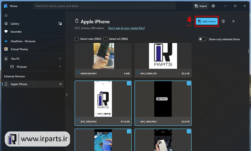The image size is (251, 151).
Task: Click the search box for file names
Action: coord(105,6)
